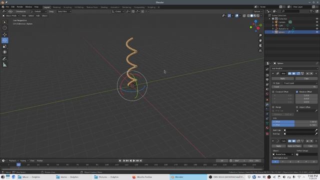Open the viewport Add menu
Viewport: 320px width, 180px height.
click(x=38, y=15)
